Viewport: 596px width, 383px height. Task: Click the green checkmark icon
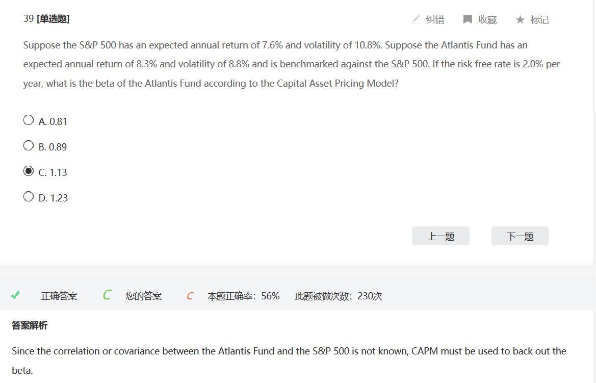click(x=15, y=295)
